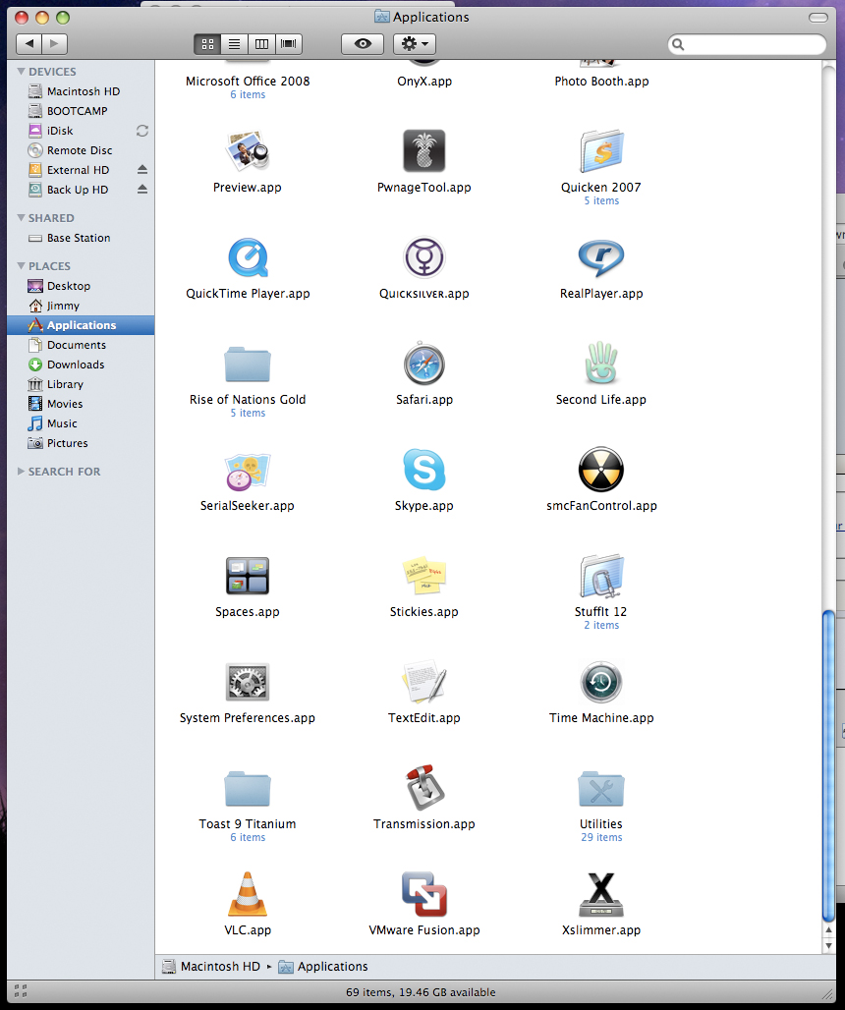Eject the External HD drive

click(142, 170)
